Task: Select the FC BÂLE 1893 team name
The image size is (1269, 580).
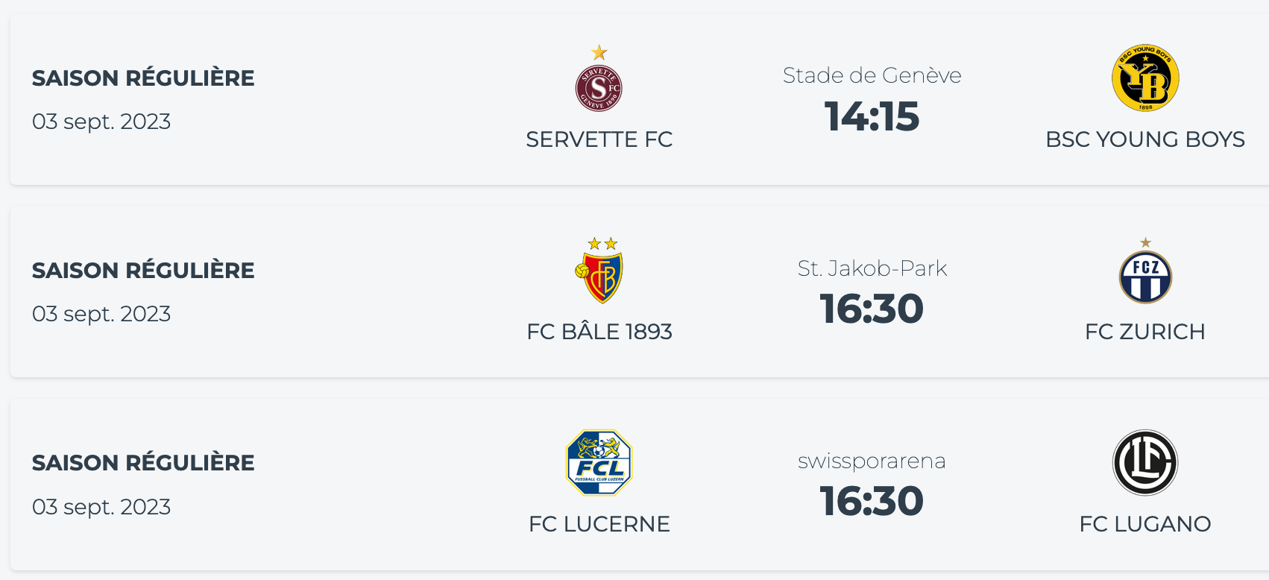Action: click(x=599, y=332)
